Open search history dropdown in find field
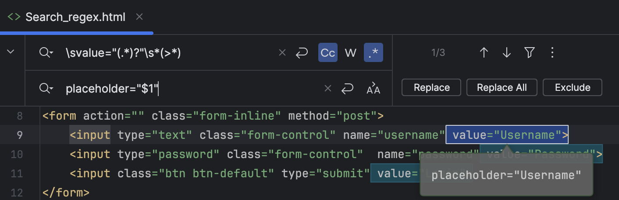Screen dimensions: 619x200 46,53
